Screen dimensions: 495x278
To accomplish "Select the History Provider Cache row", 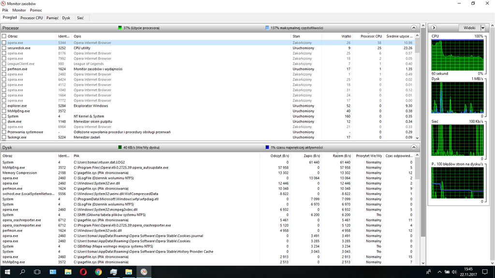I will coord(208,251).
